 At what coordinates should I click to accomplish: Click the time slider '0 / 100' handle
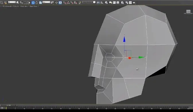coord(9,105)
